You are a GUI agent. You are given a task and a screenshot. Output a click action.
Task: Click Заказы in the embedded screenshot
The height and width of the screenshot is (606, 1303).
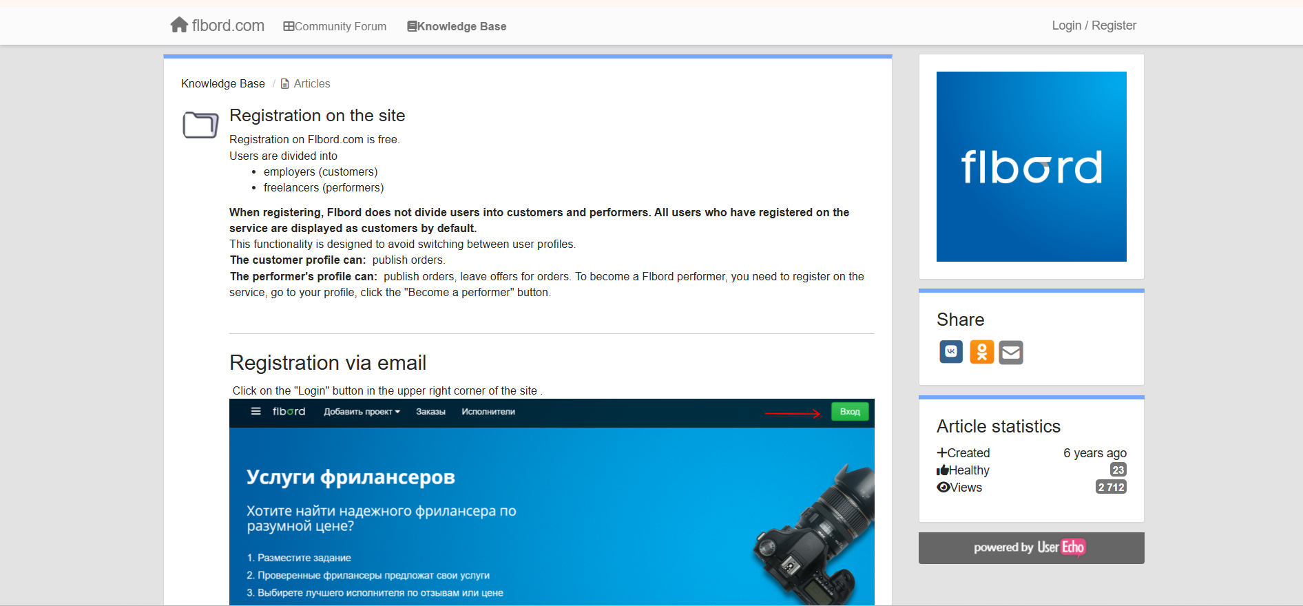430,412
